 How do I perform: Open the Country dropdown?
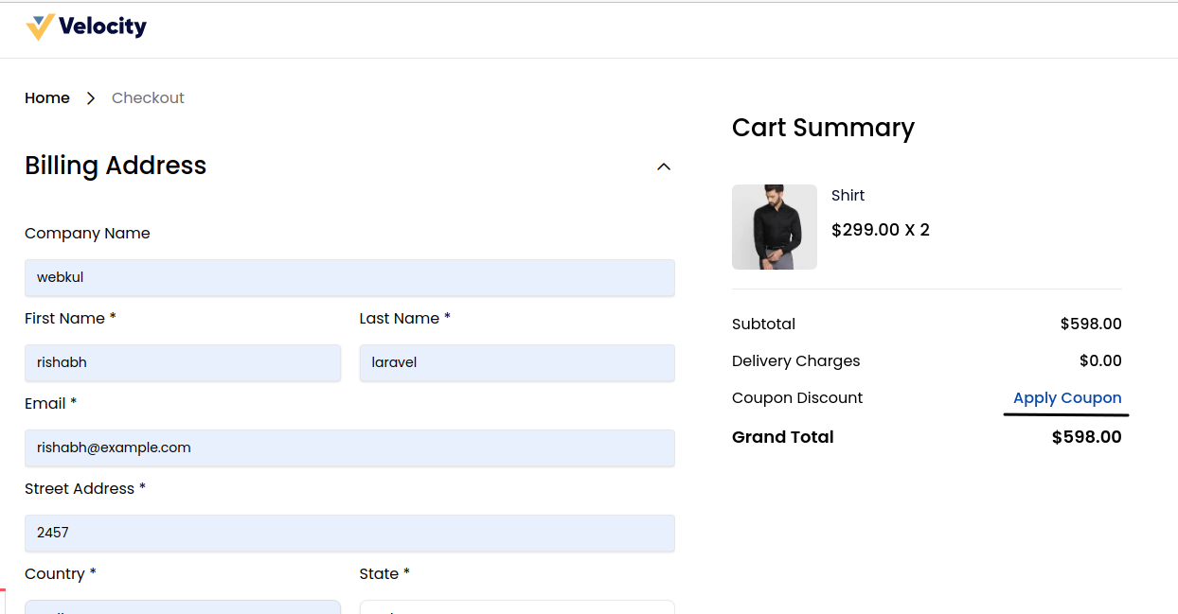[183, 607]
